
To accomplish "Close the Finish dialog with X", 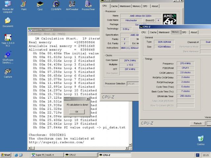I will pos(88,99).
